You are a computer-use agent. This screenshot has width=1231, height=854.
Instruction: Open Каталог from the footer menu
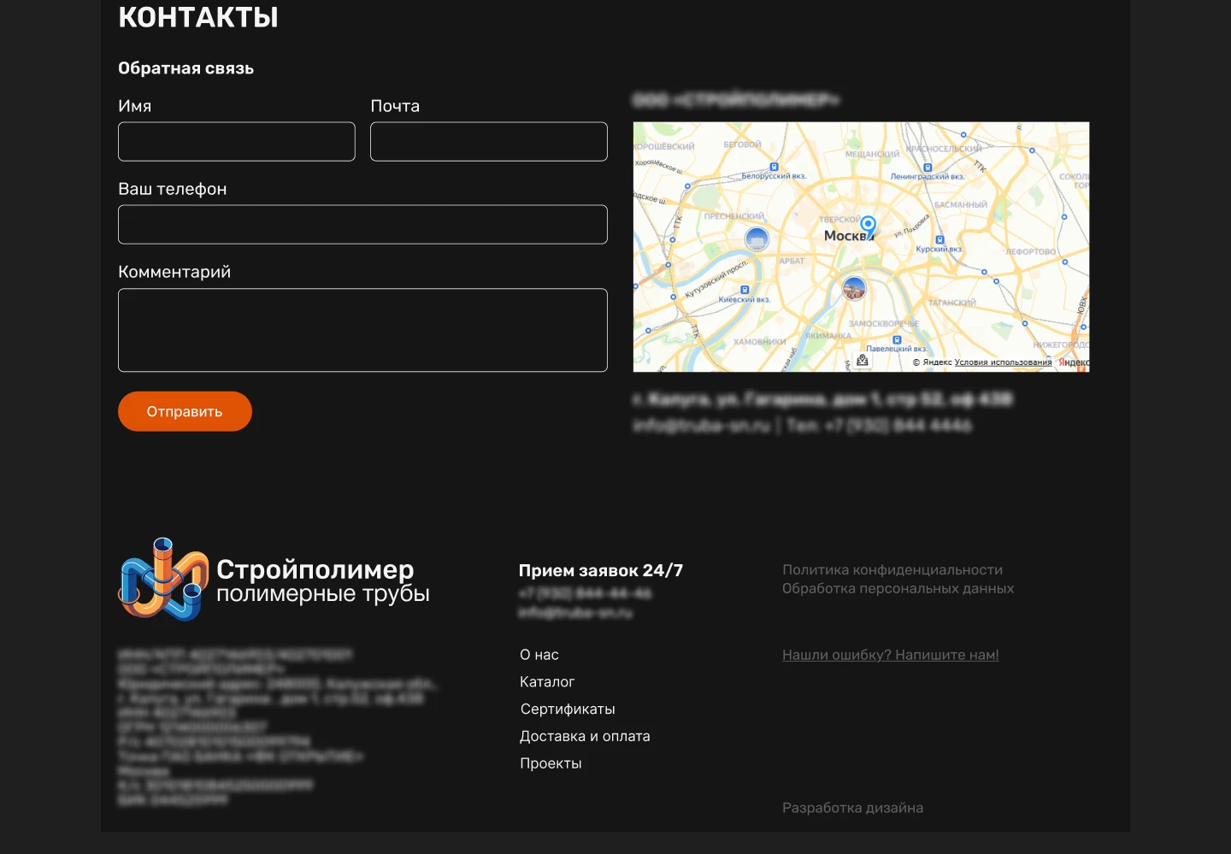(x=547, y=682)
